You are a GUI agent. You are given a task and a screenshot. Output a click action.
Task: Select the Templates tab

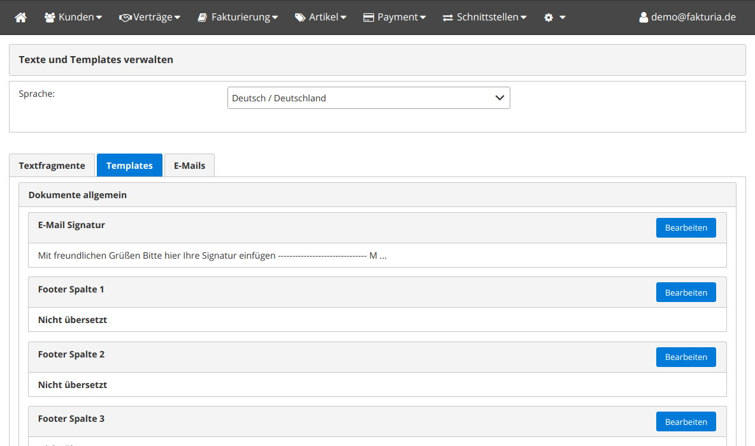coord(129,166)
